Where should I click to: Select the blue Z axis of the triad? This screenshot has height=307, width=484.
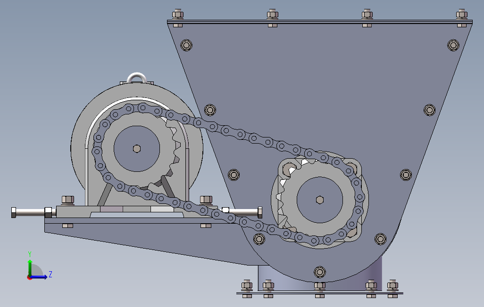tap(40, 277)
